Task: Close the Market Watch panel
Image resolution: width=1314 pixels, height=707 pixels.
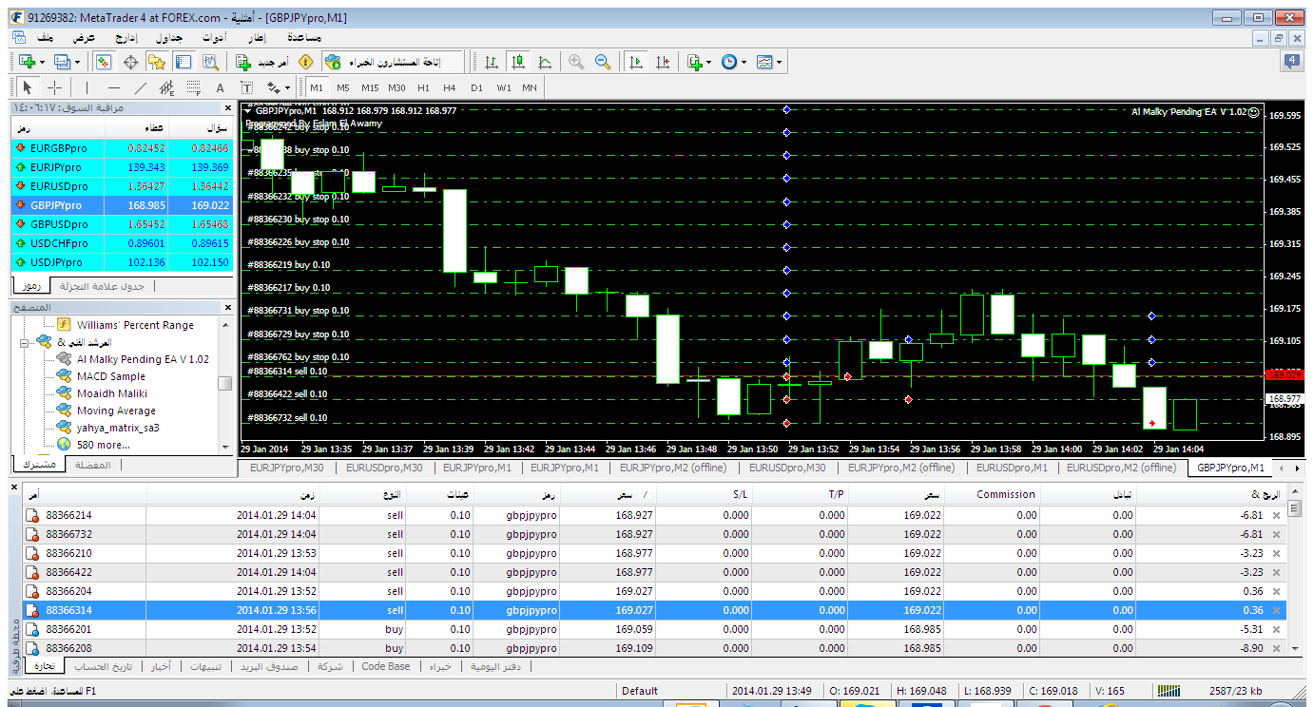Action: (x=227, y=107)
